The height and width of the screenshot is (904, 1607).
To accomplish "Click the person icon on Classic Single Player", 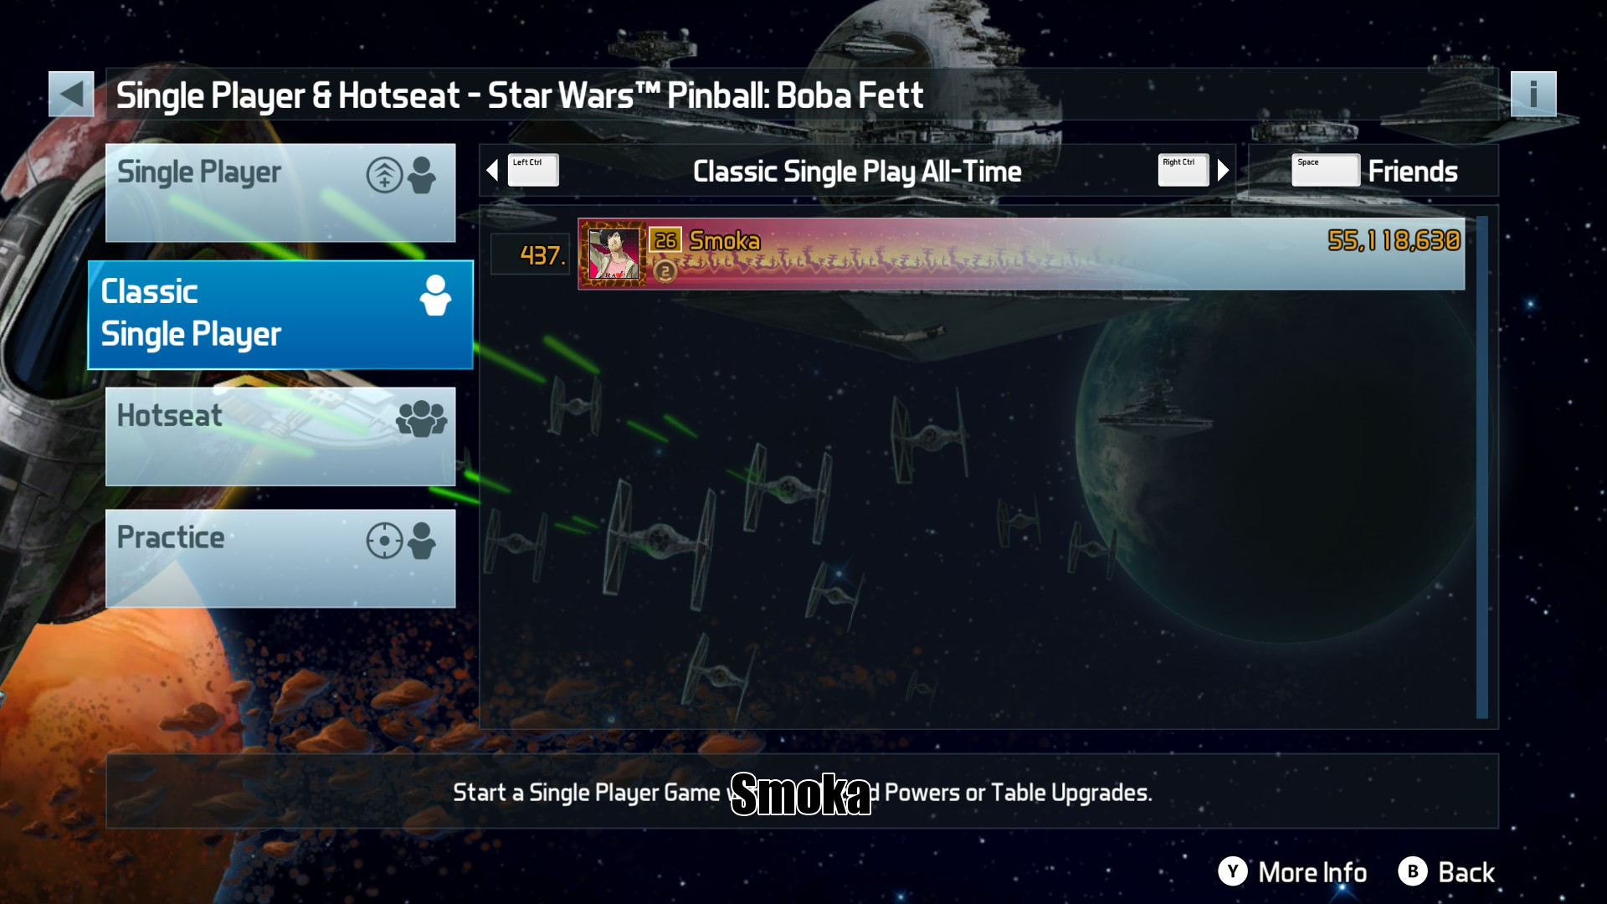I will pyautogui.click(x=435, y=295).
